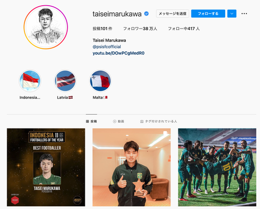Click the tagged people tab icon

141,121
